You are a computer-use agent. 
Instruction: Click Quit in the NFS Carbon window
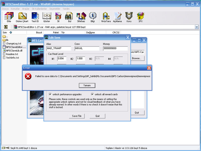click(x=137, y=113)
